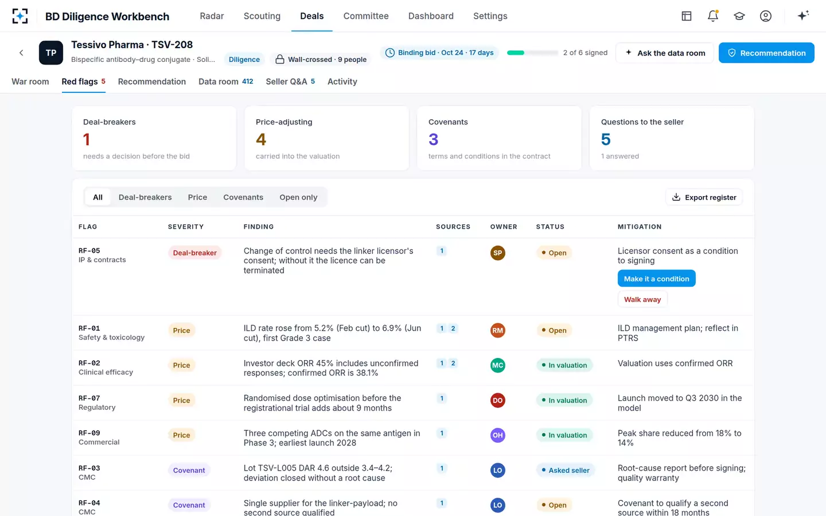Click the Deal-breaker severity tag
Image resolution: width=826 pixels, height=516 pixels.
[x=195, y=253]
